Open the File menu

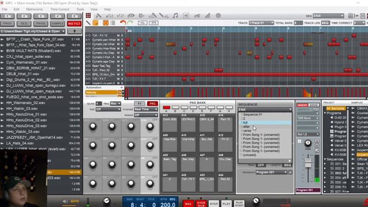click(5, 9)
